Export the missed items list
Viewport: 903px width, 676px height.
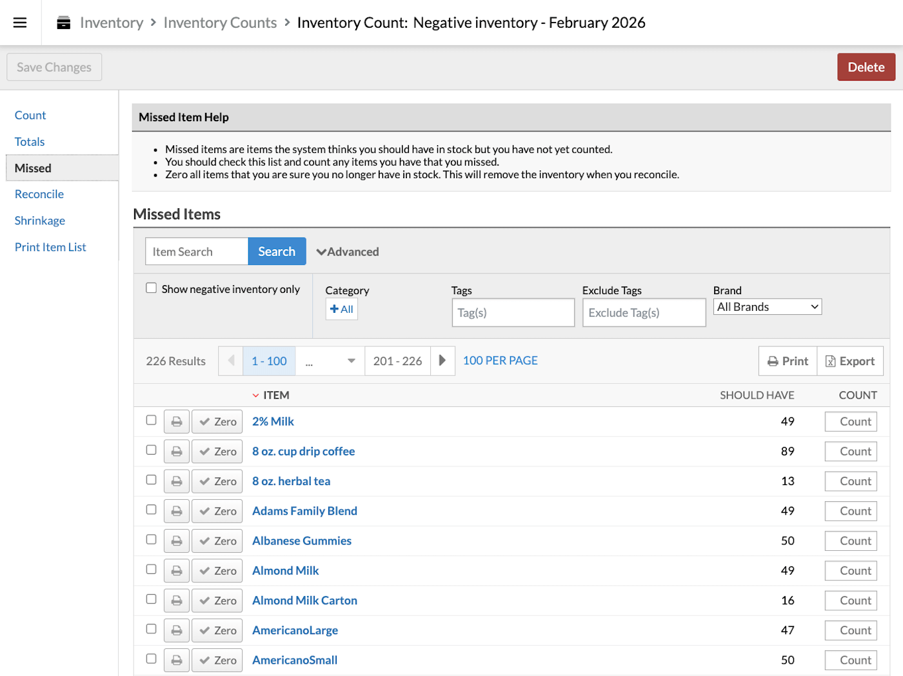tap(849, 361)
